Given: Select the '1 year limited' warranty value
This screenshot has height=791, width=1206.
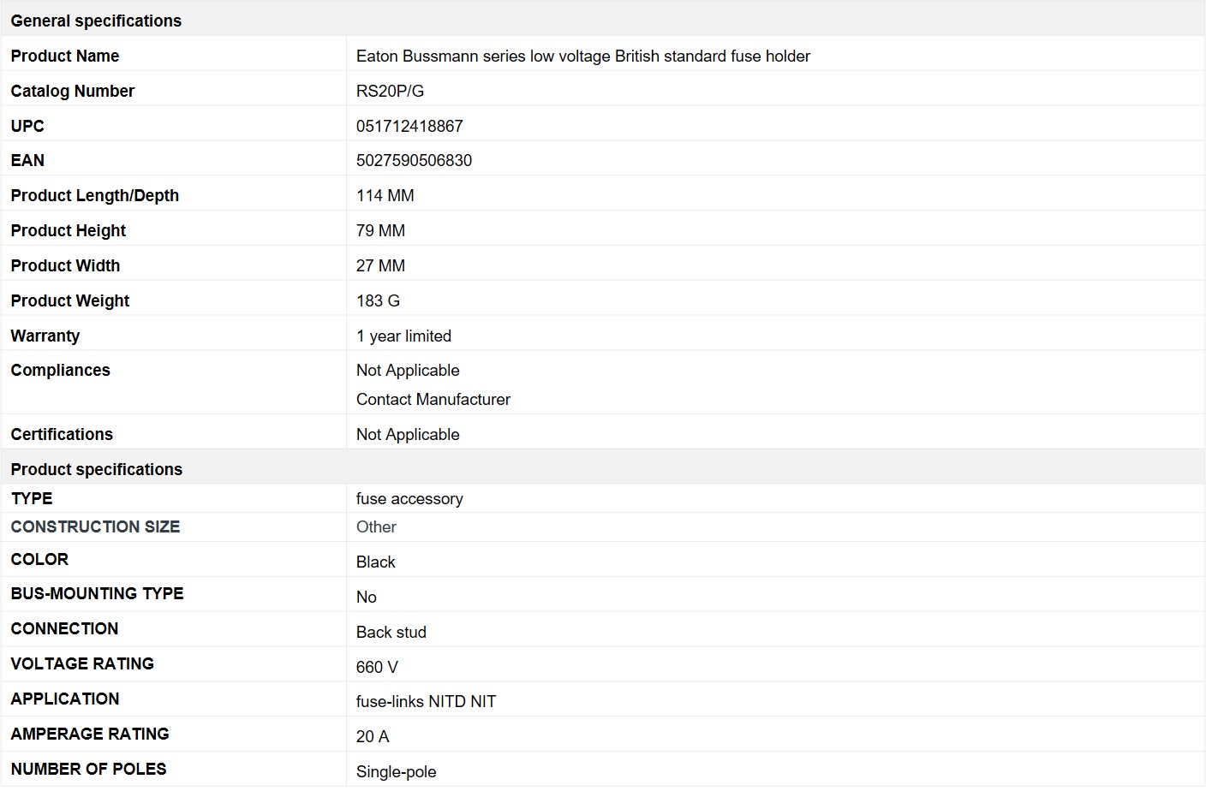Looking at the screenshot, I should (404, 336).
